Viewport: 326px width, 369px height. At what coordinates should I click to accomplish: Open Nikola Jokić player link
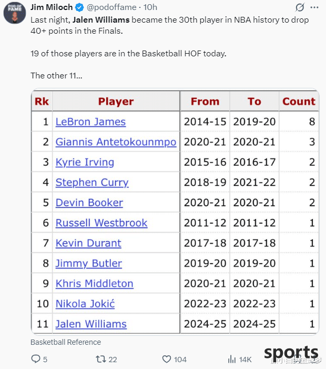click(85, 304)
